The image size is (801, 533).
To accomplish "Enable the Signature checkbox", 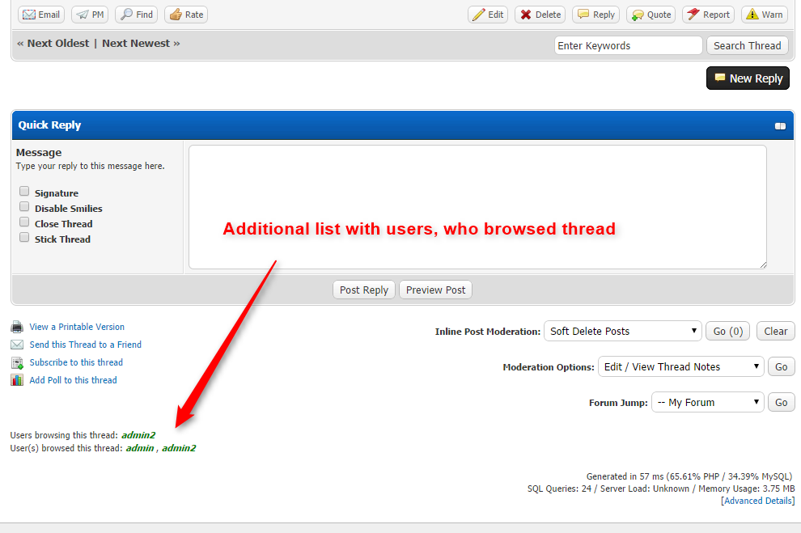I will (x=24, y=192).
